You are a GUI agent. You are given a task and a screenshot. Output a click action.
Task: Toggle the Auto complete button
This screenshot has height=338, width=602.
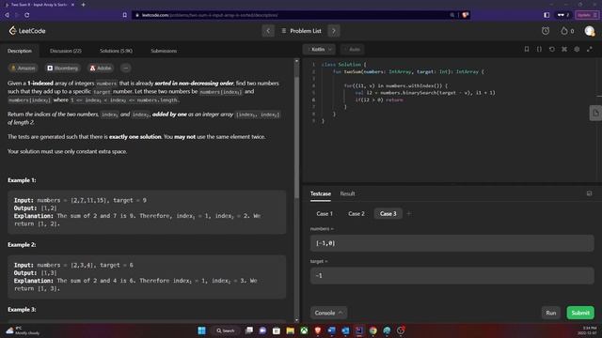point(353,49)
